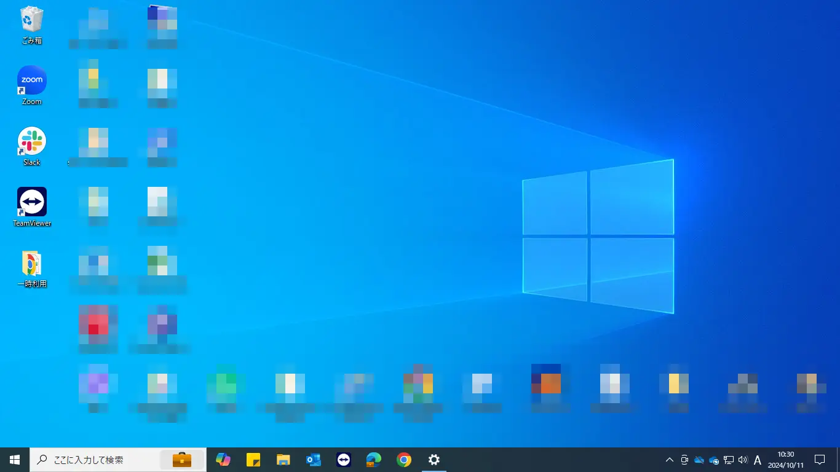Viewport: 840px width, 472px height.
Task: Open the clock showing 10:30 2024/10/11
Action: 785,460
